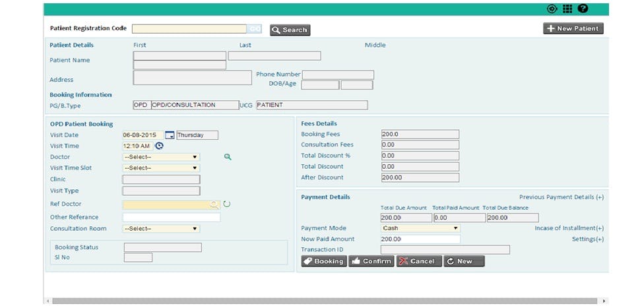Click the Confirm button
This screenshot has height=306, width=640.
click(x=371, y=261)
